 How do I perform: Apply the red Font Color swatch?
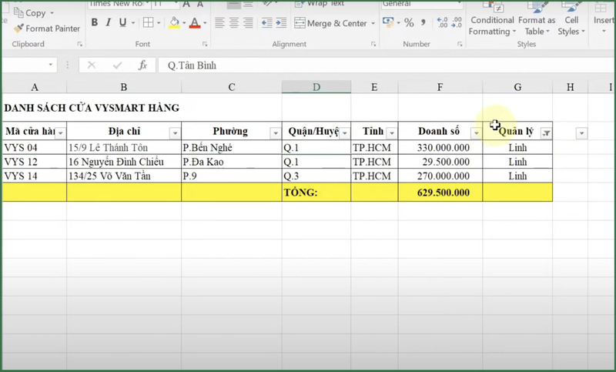coord(194,23)
